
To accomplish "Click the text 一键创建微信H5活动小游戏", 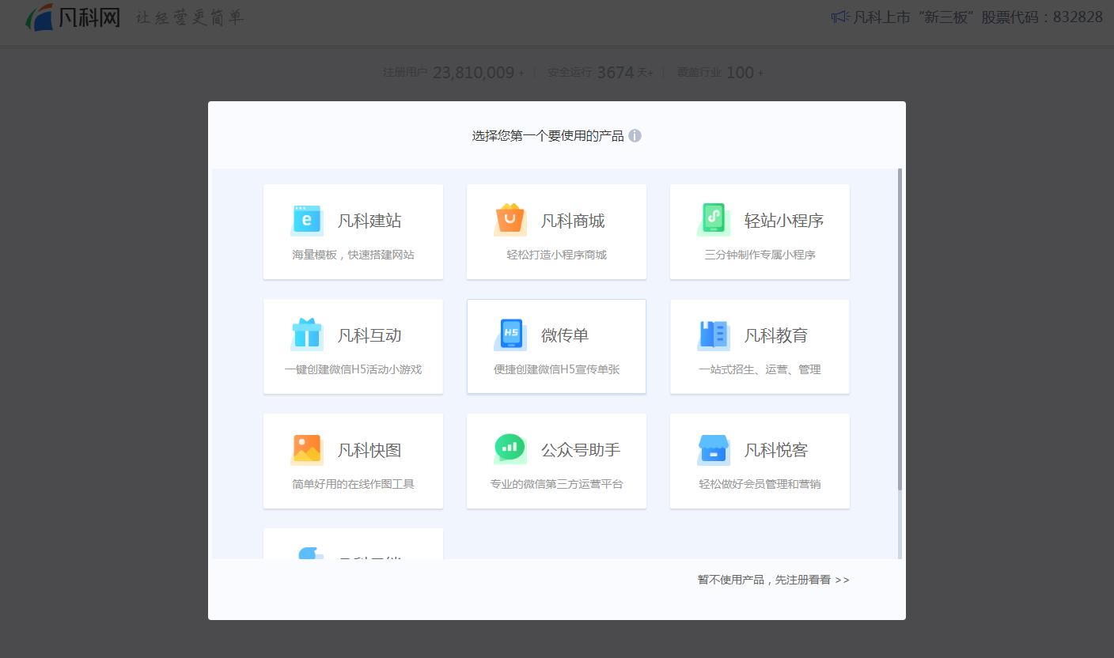I will click(353, 369).
